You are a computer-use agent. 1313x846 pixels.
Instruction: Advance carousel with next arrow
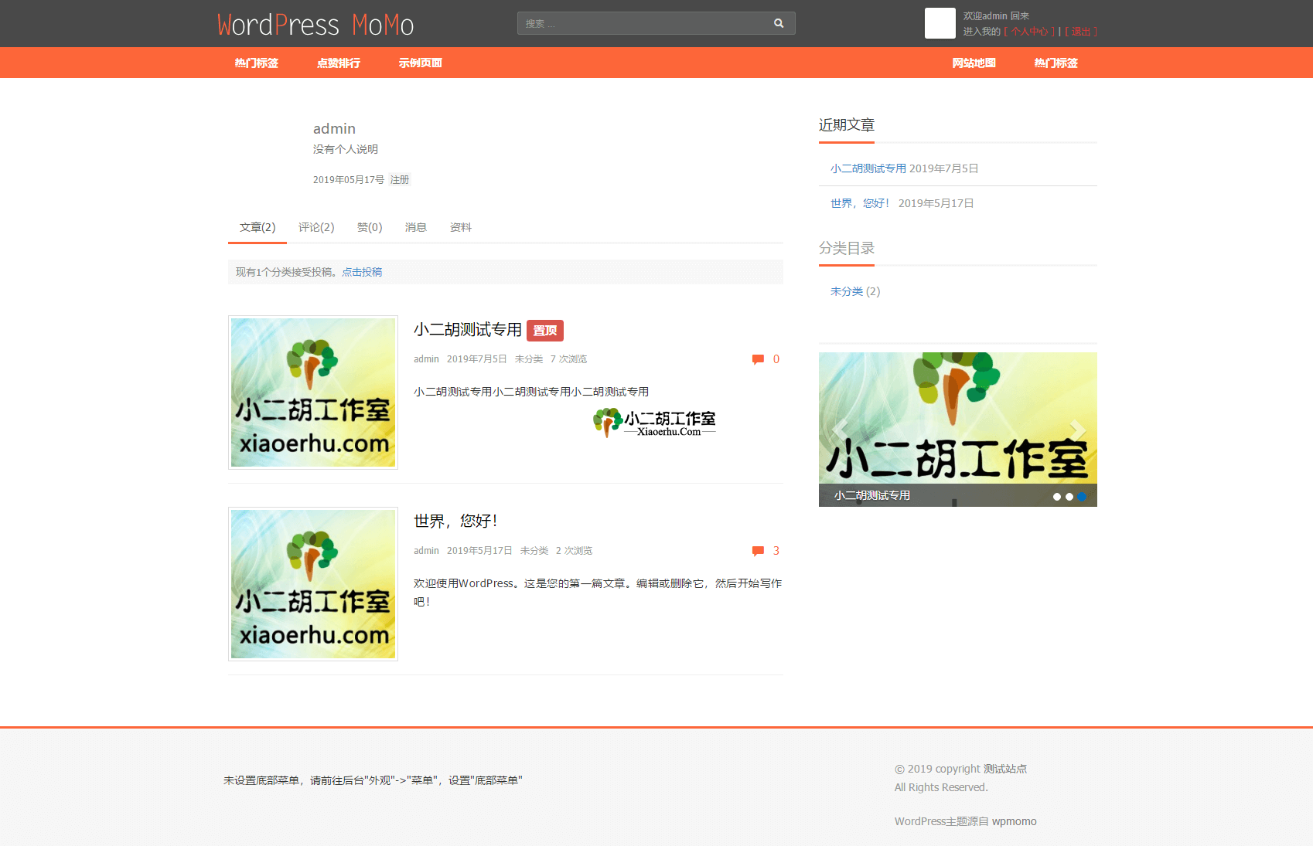pyautogui.click(x=1076, y=429)
